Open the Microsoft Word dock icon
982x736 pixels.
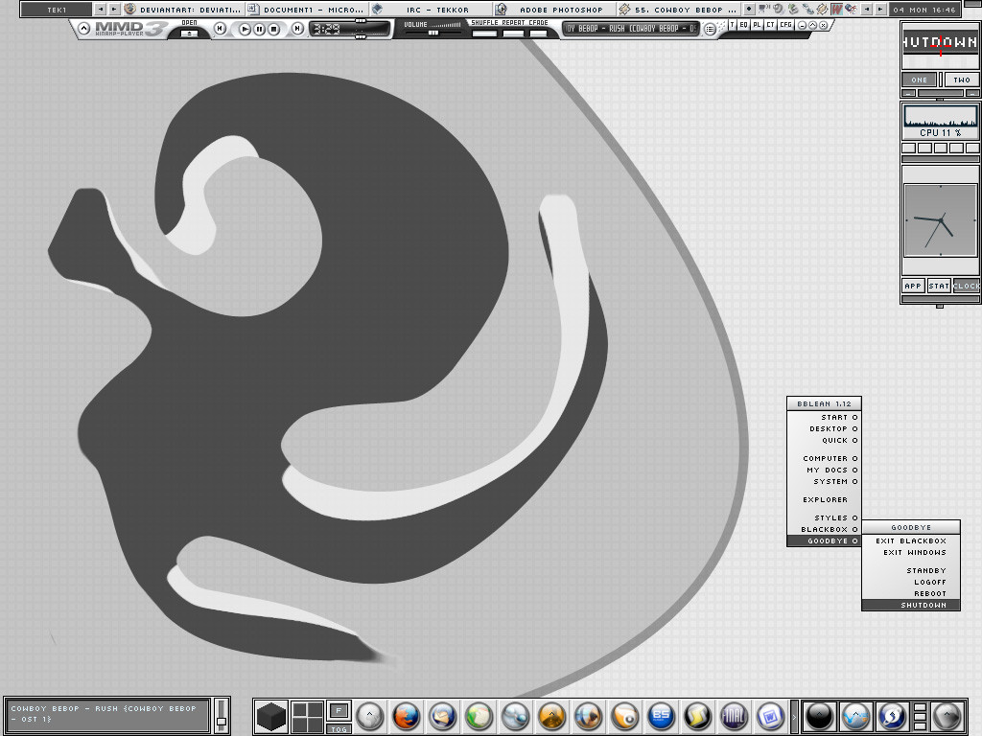pyautogui.click(x=771, y=716)
